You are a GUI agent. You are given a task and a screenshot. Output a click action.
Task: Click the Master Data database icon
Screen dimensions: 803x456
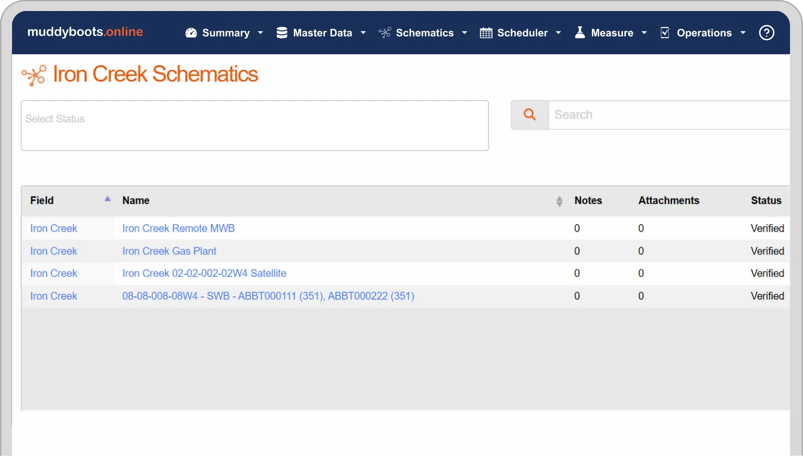click(282, 33)
